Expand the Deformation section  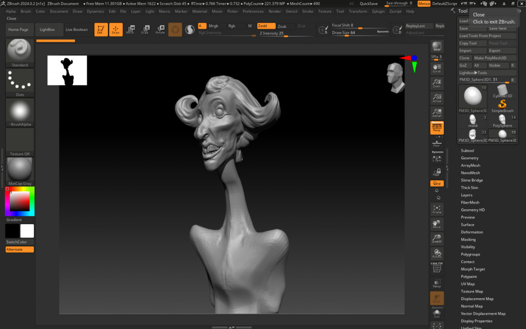[x=472, y=232]
